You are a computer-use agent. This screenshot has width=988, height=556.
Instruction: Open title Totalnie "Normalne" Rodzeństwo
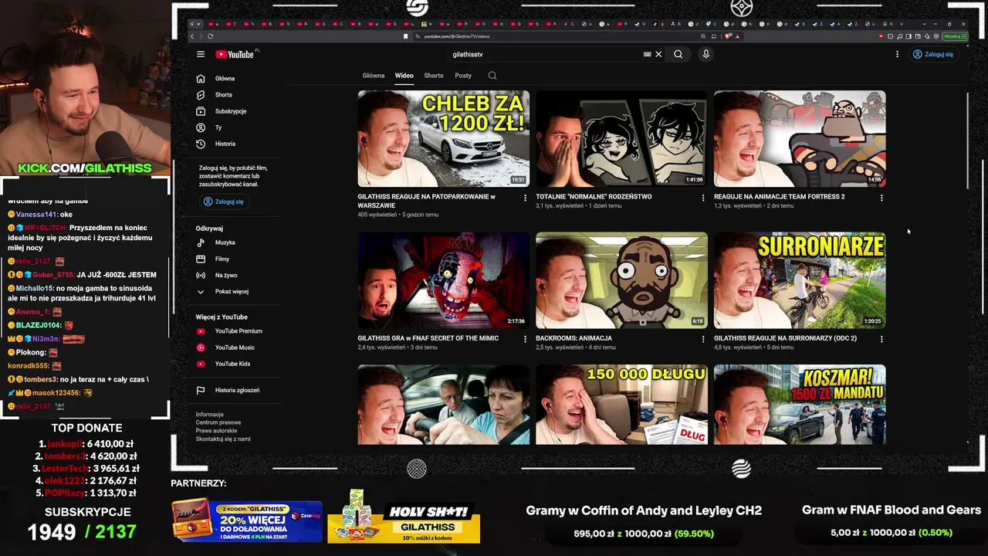coord(594,197)
